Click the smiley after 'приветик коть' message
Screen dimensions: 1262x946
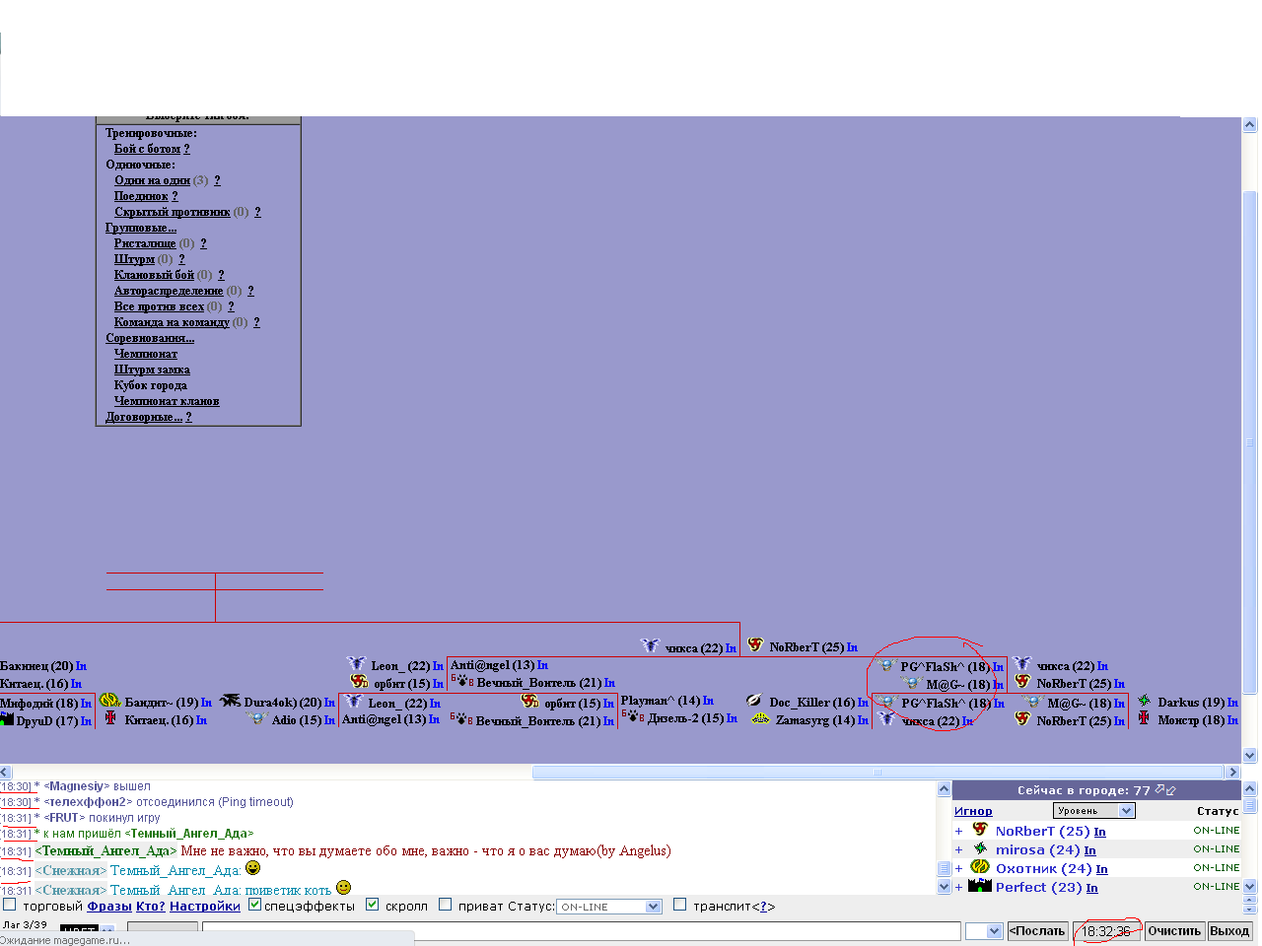click(x=343, y=887)
